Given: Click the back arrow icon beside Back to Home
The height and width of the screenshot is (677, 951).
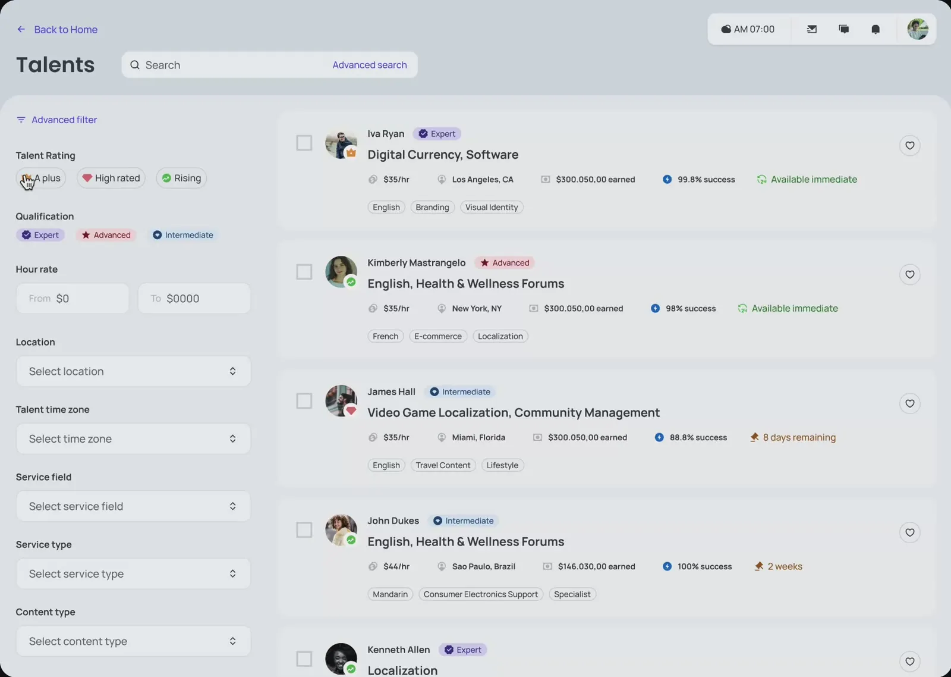Looking at the screenshot, I should click(x=21, y=29).
